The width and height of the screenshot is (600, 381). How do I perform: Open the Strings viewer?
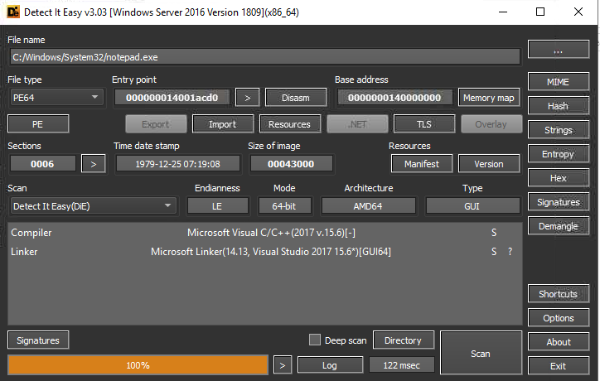tap(558, 130)
